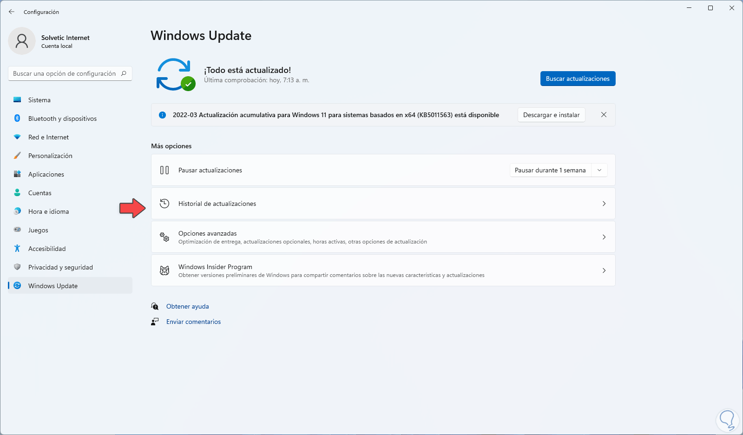The width and height of the screenshot is (743, 435).
Task: Click Descargar e instalar button
Action: tap(551, 115)
